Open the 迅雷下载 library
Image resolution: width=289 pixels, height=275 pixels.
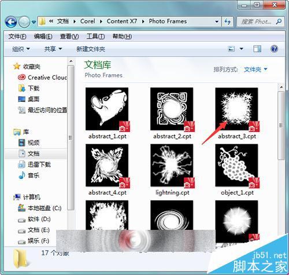click(34, 164)
